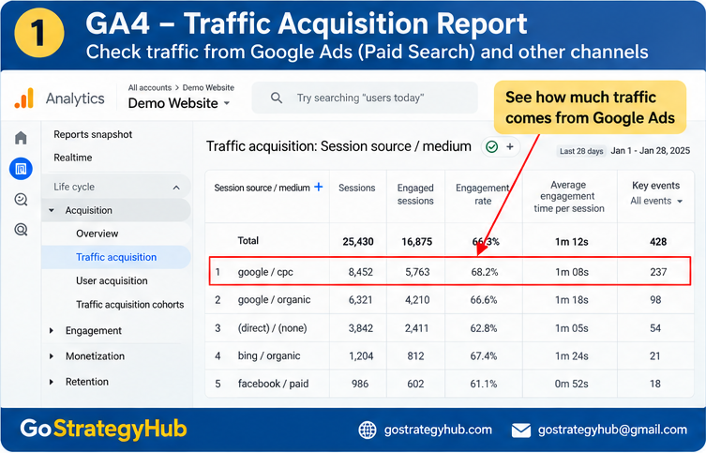Open the Explore icon in left rail
The image size is (706, 453).
tap(21, 199)
